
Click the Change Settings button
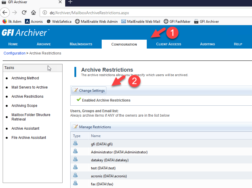pos(89,91)
